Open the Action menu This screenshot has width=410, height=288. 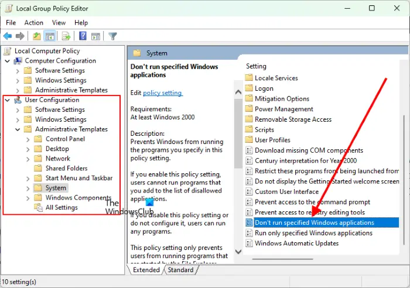(34, 23)
